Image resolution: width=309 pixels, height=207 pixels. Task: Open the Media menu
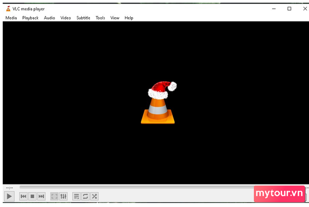pyautogui.click(x=11, y=18)
